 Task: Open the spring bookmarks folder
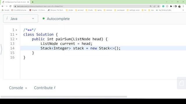[98, 10]
